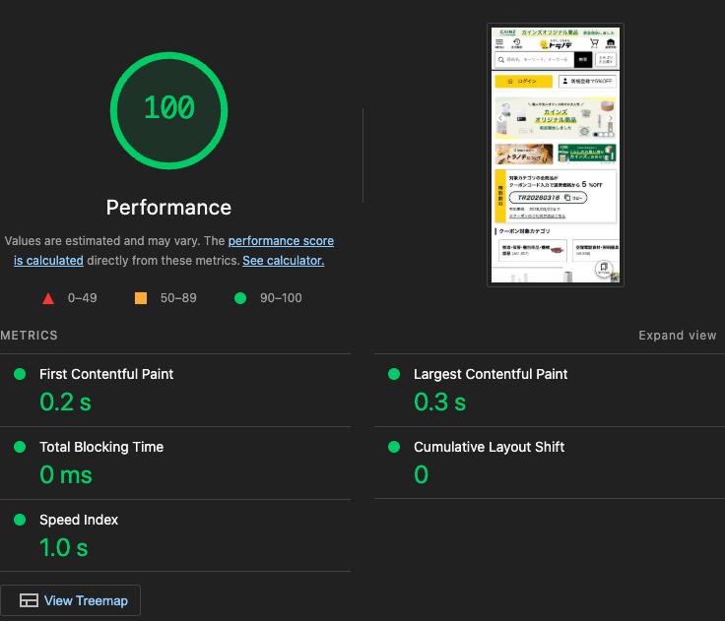
Task: Click the 0.3 s Largest Contentful Paint value
Action: point(439,402)
